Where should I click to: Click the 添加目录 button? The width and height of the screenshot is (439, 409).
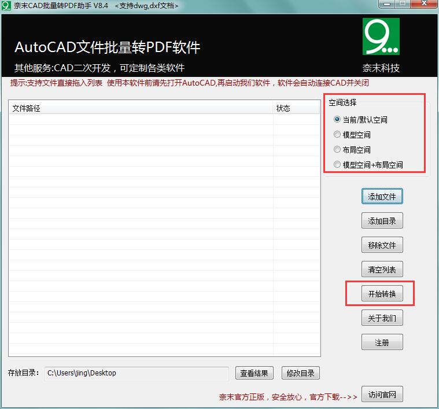click(x=382, y=221)
